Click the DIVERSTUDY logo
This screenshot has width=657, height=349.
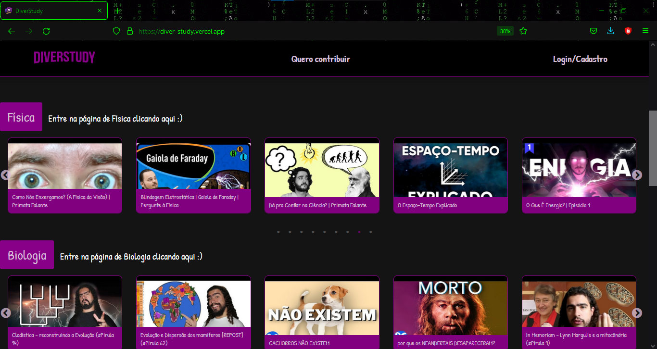64,58
